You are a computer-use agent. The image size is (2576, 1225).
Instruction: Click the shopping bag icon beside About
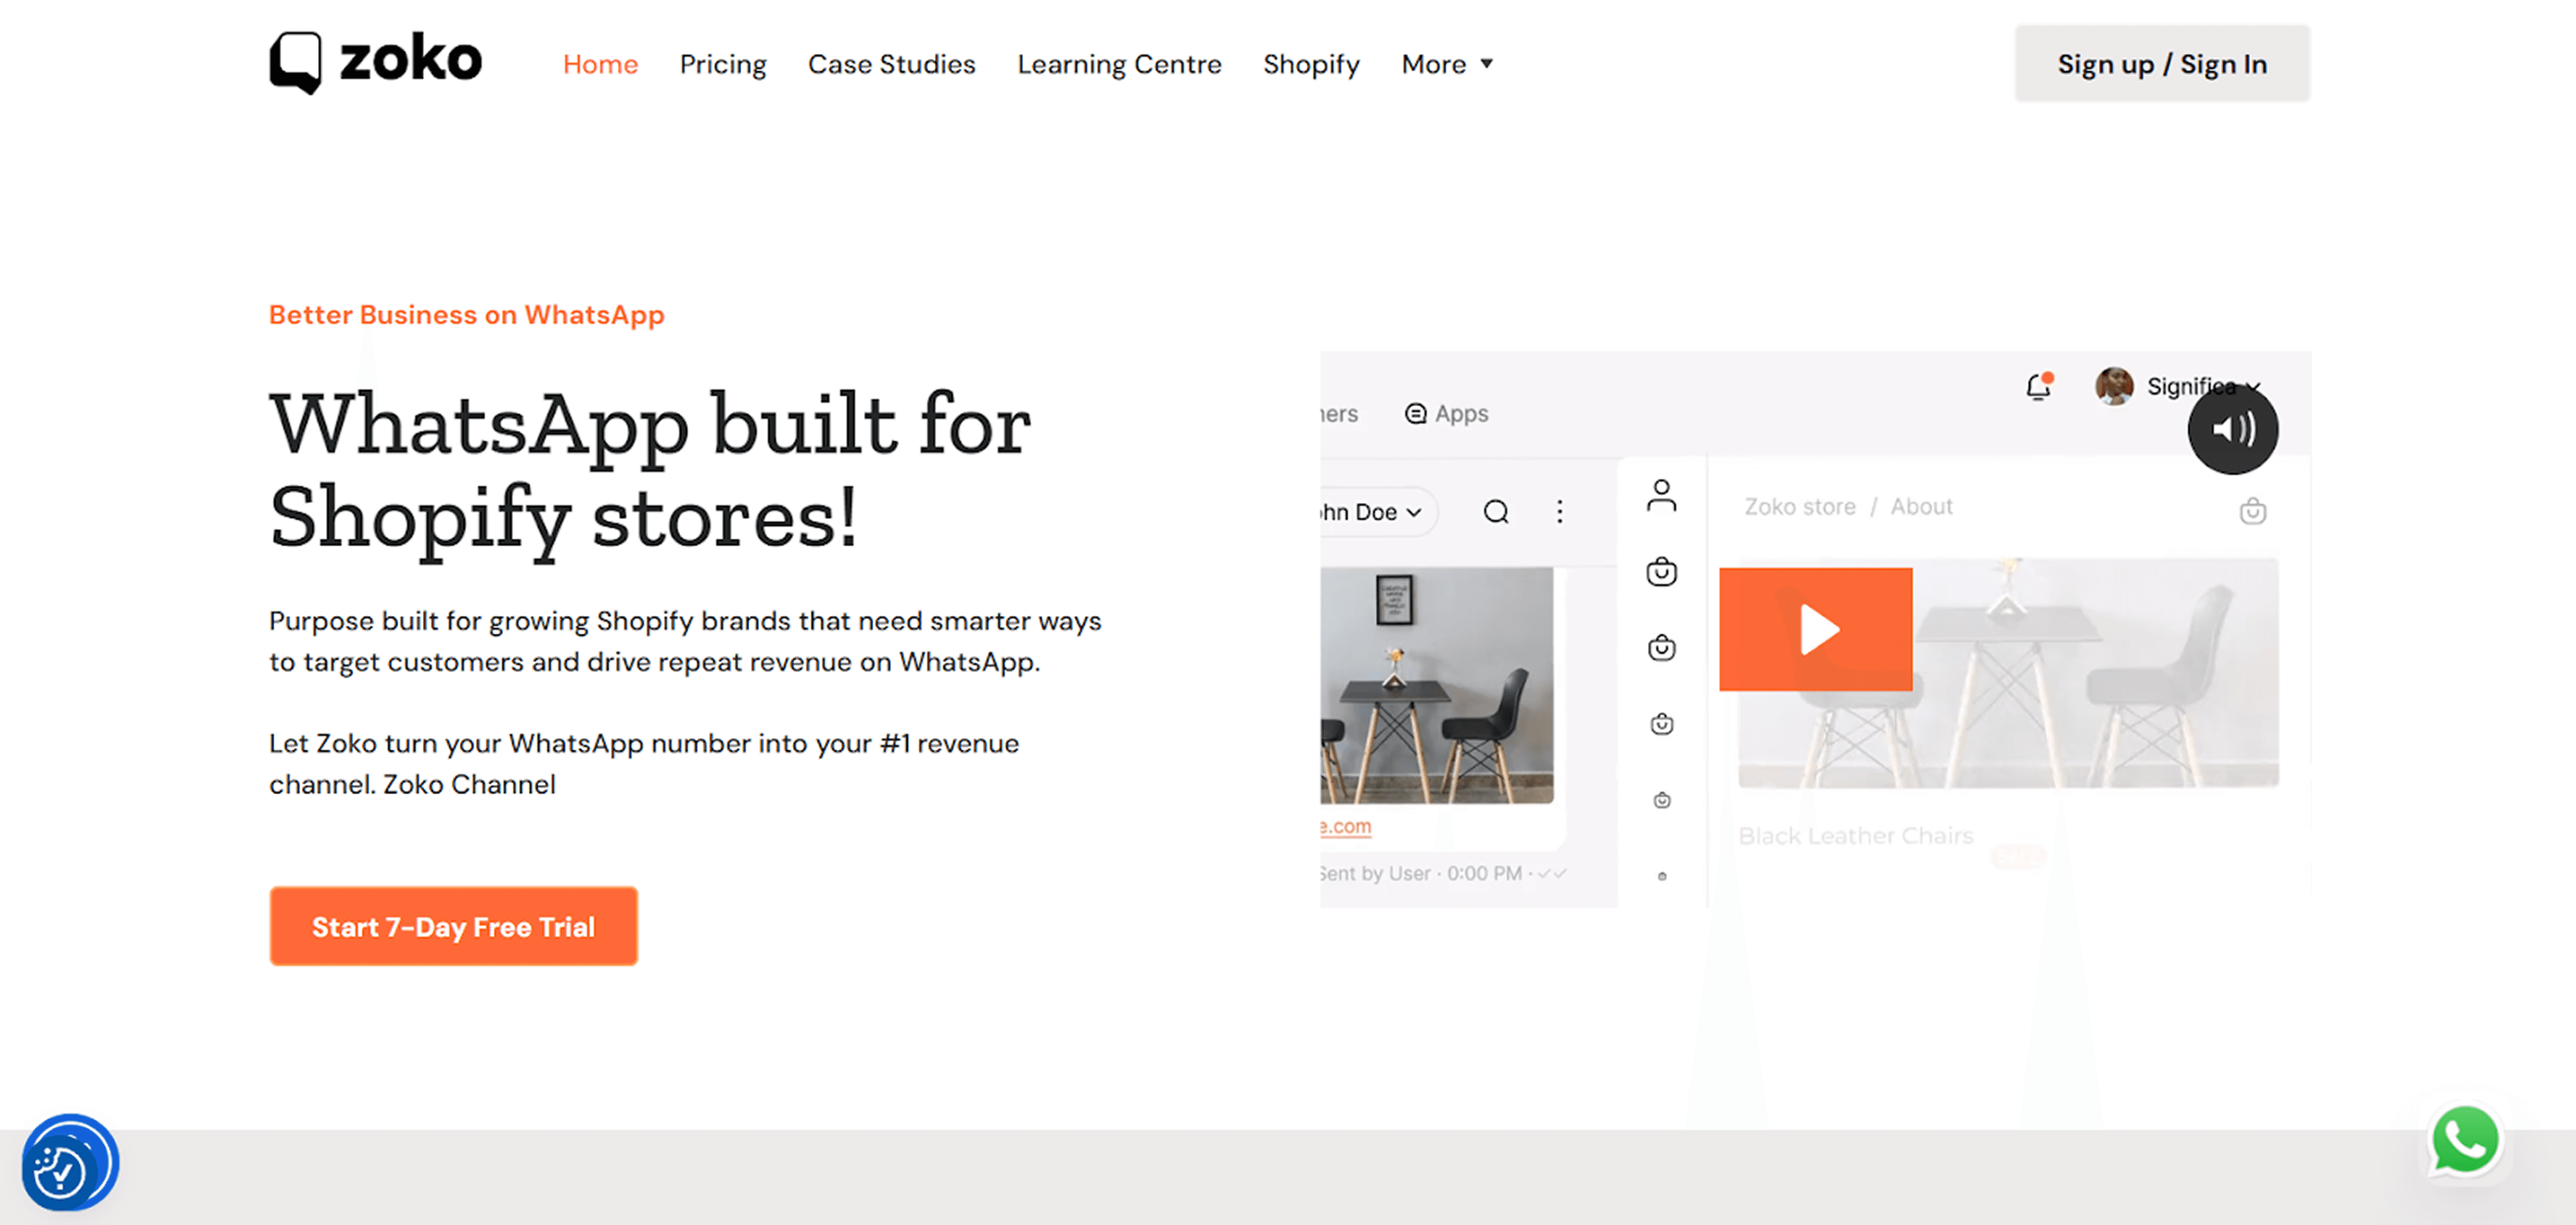coord(2252,511)
